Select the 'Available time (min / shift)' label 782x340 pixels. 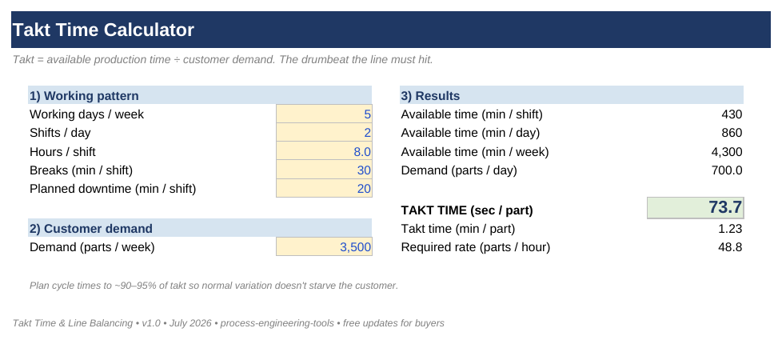tap(472, 114)
